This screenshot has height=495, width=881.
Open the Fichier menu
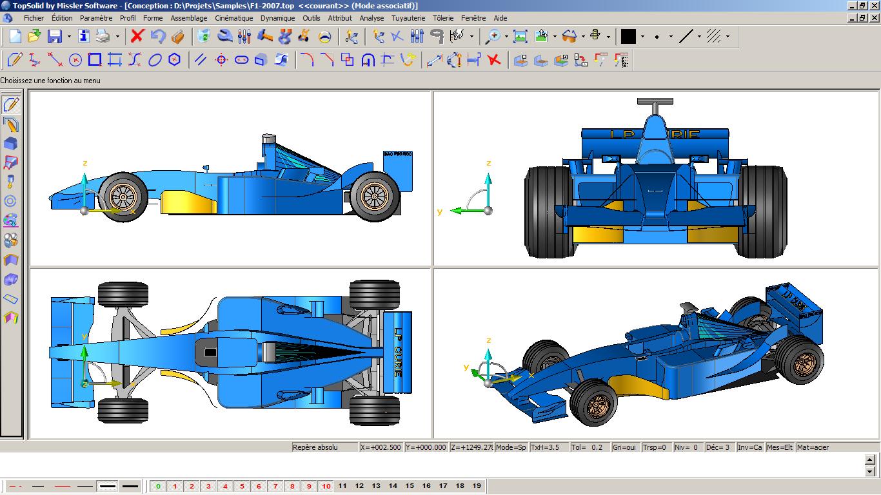pos(34,18)
